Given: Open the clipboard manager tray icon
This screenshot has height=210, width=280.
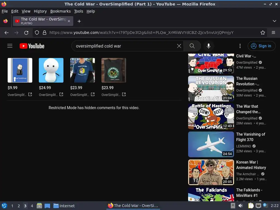Looking at the screenshot, I should (251, 206).
